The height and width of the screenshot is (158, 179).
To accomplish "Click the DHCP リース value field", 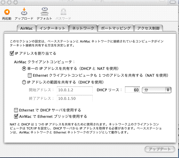I will click(x=132, y=90).
